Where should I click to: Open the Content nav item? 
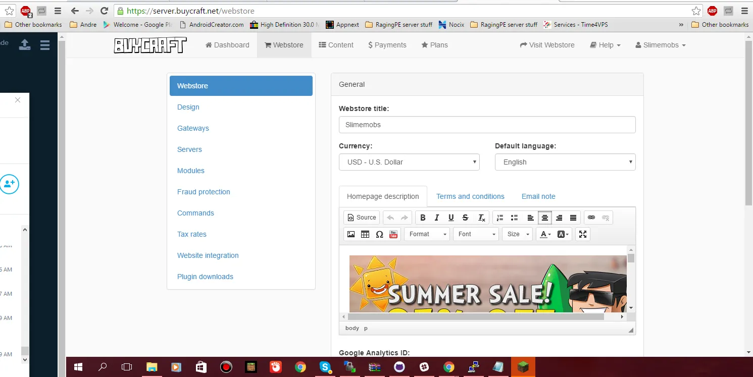[336, 45]
